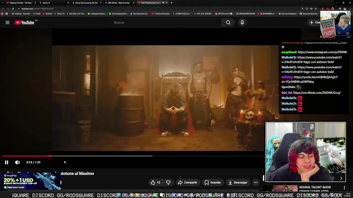Open the NOVIEMBRE bookmark

266,14
